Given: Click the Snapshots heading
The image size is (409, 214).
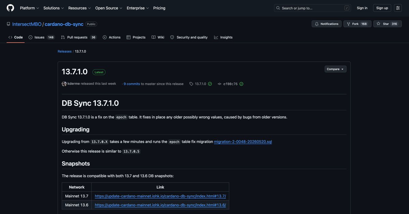Looking at the screenshot, I should coord(76,163).
